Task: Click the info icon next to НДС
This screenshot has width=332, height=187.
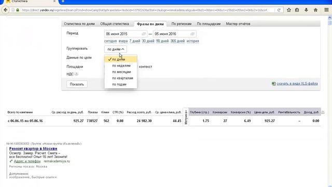Action: point(76,74)
